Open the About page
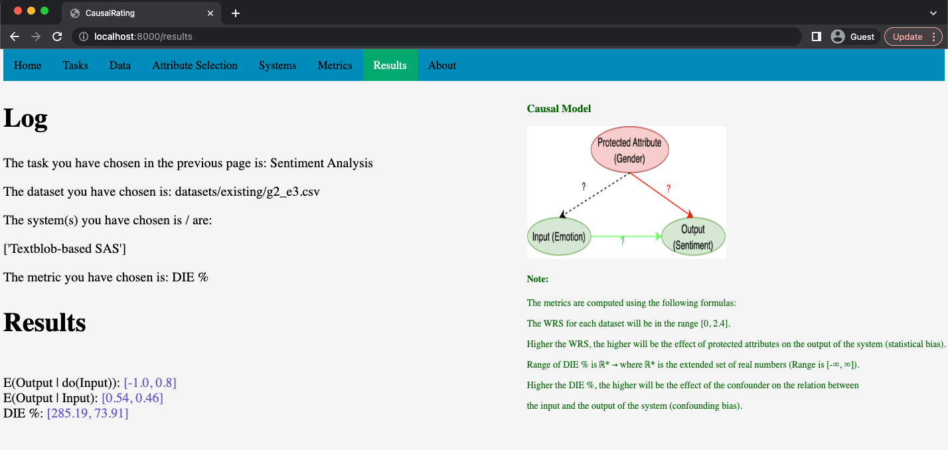 442,65
